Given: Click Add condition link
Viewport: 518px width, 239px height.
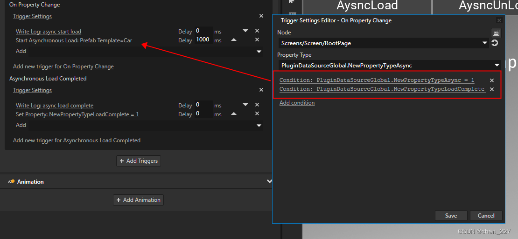Looking at the screenshot, I should click(x=297, y=103).
